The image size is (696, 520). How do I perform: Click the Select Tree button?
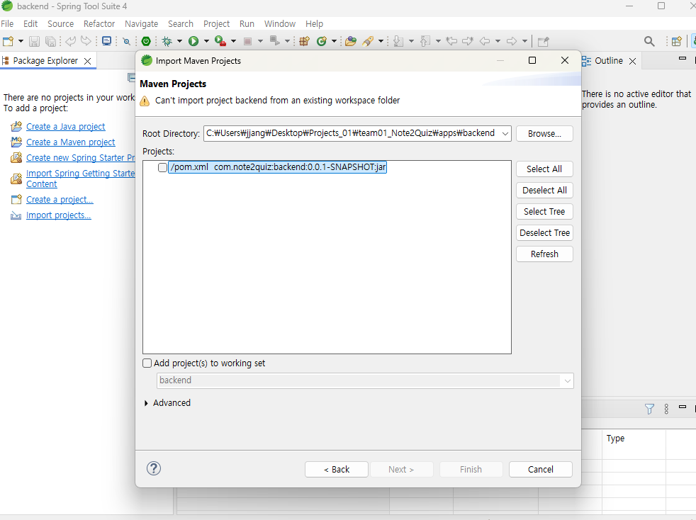(544, 212)
